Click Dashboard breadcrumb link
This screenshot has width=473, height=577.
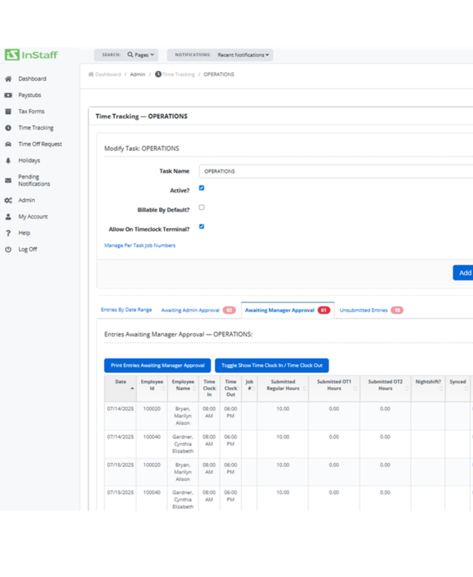tap(108, 74)
